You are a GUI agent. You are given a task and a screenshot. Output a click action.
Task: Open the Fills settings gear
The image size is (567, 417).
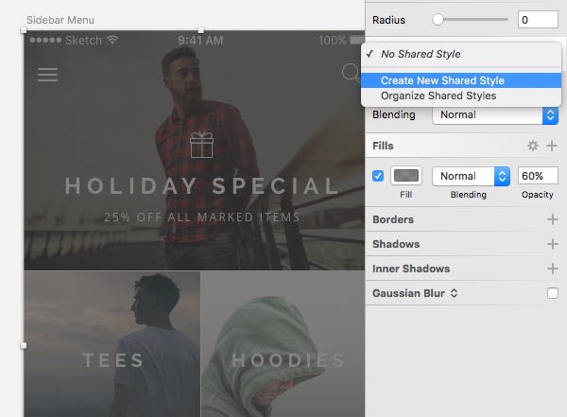click(533, 146)
